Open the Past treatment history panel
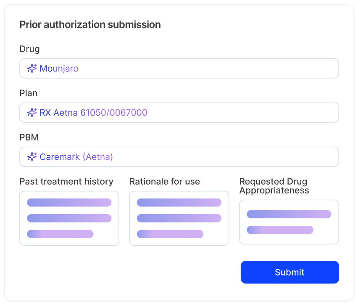 click(x=69, y=218)
